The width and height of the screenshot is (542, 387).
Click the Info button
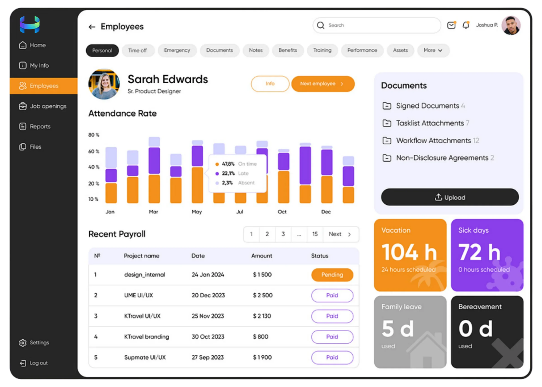270,84
